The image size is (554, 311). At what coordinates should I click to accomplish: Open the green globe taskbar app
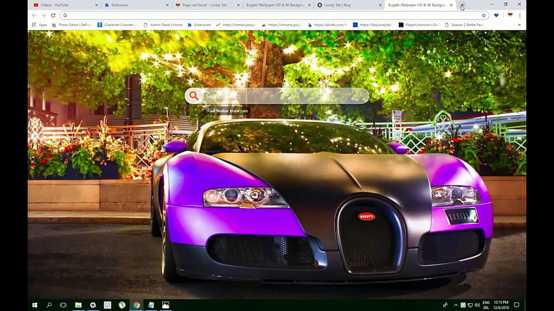[122, 305]
